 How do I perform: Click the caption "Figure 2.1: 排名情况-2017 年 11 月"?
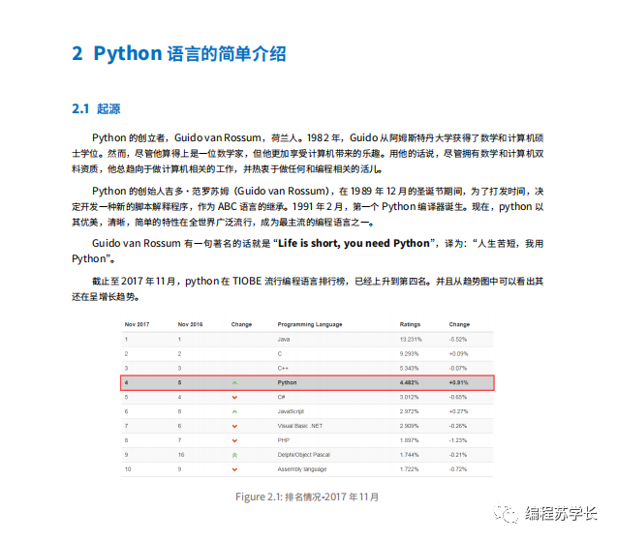[307, 497]
